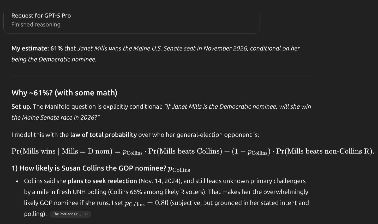Click the horizontal divider below the estimate
This screenshot has width=378, height=224.
[161, 76]
